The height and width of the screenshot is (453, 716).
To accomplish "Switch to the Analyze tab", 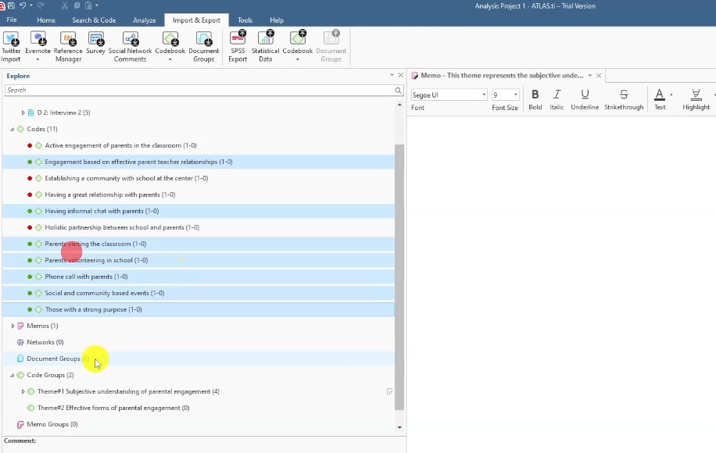I will point(144,20).
